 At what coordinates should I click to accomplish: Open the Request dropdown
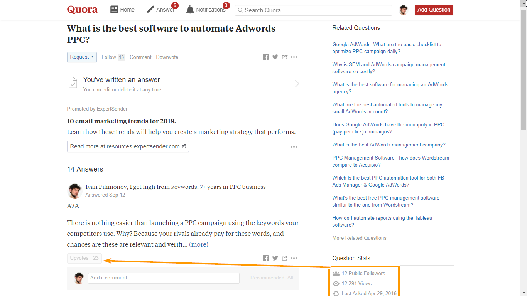82,57
